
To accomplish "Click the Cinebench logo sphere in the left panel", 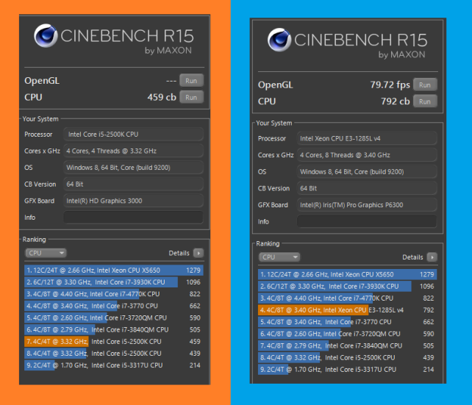I will coord(46,37).
